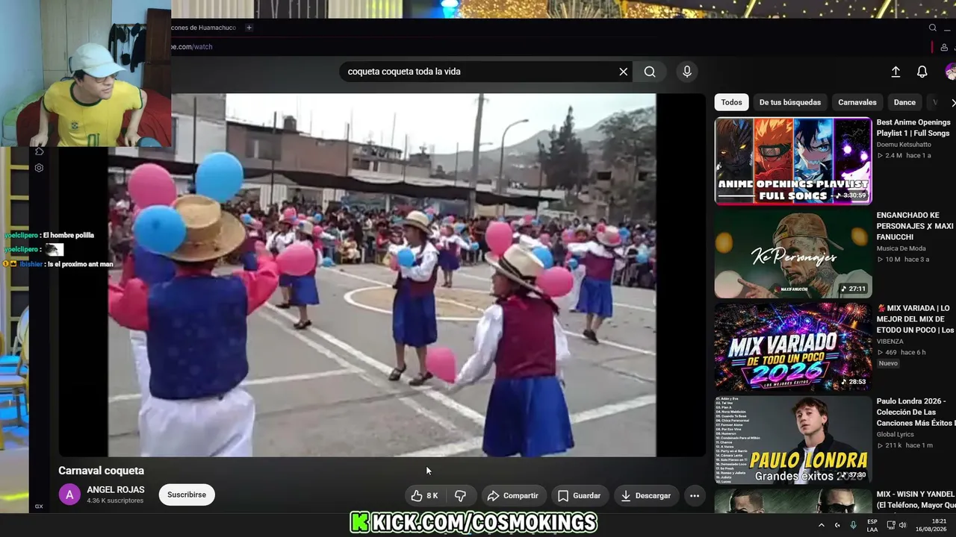Clear the YouTube search box text

point(624,72)
